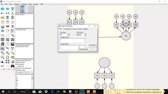
Task: Click the Variable label text field
Action: [x=73, y=48]
